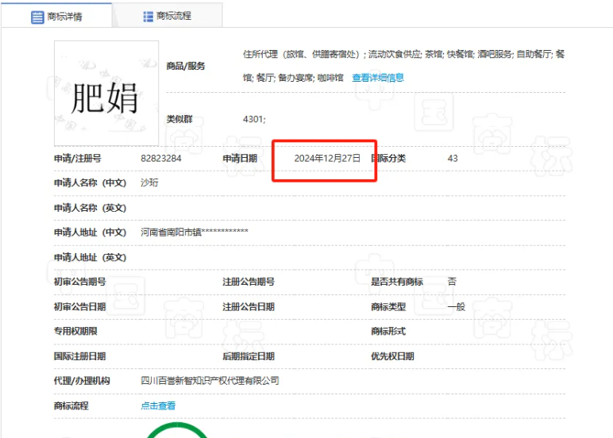
Task: Select the application number 82823284
Action: point(161,159)
